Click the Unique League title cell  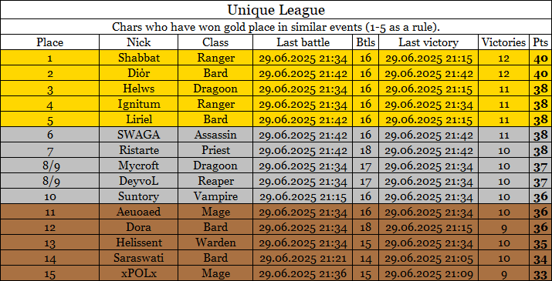(276, 10)
